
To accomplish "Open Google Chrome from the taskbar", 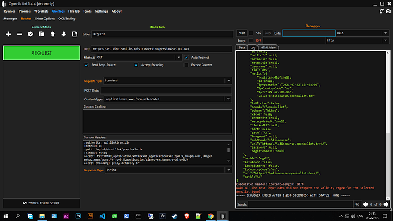I will point(211,216).
